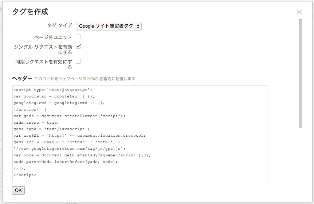Click the ページ外ユニット label text
Viewport: 314px width, 204px height.
pyautogui.click(x=53, y=37)
